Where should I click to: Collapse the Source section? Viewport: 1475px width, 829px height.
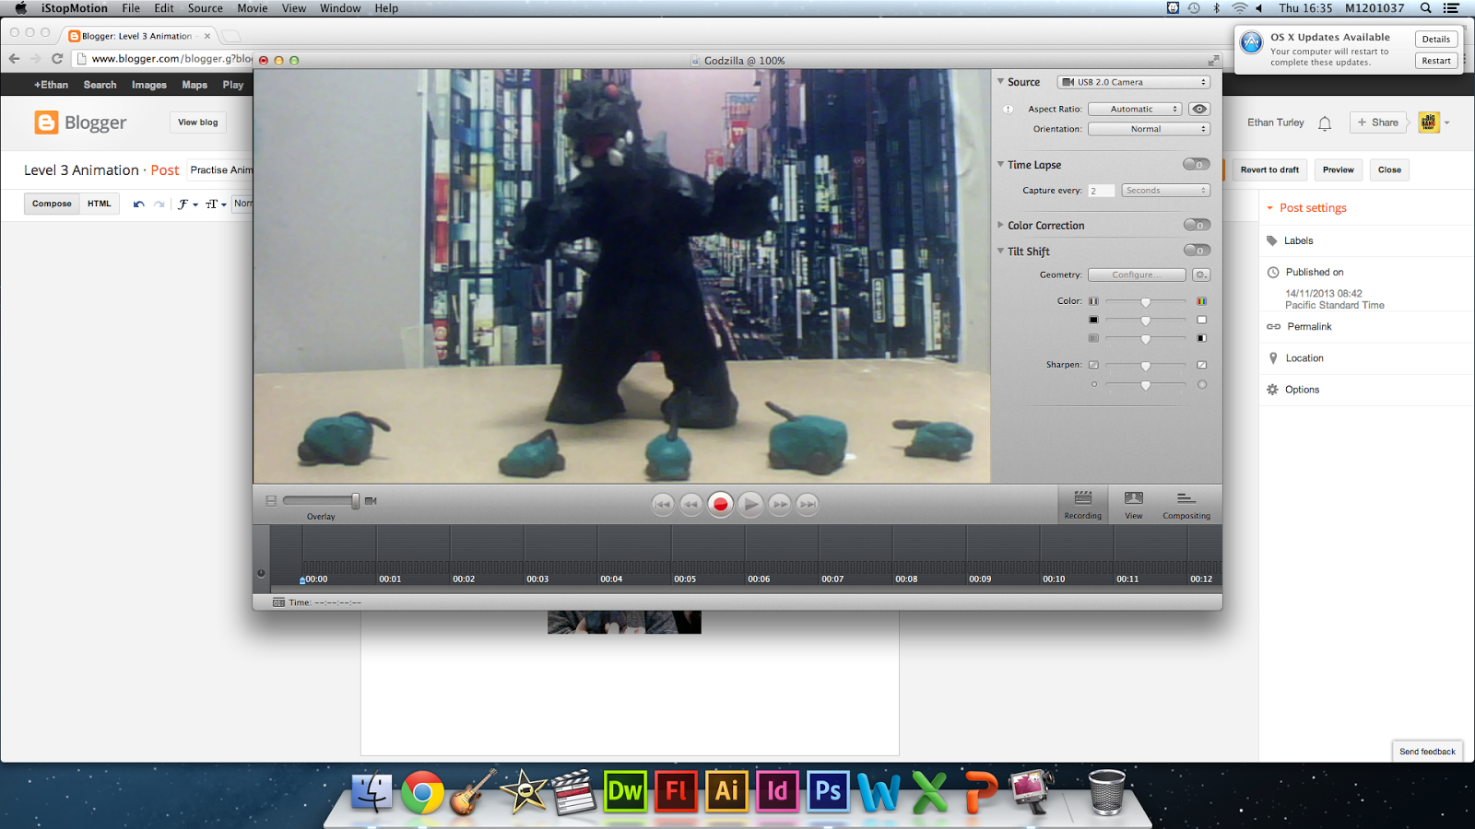(1000, 82)
